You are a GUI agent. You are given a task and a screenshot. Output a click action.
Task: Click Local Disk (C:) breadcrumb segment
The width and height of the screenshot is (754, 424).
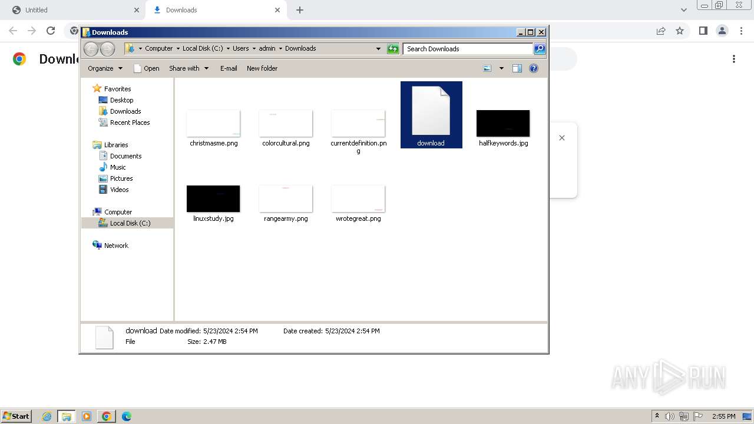tap(203, 49)
